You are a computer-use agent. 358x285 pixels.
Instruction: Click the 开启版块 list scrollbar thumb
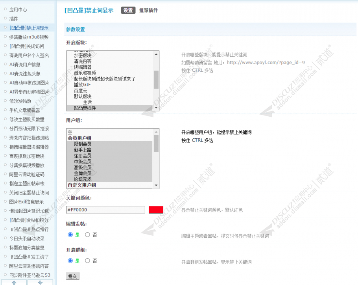pyautogui.click(x=156, y=80)
